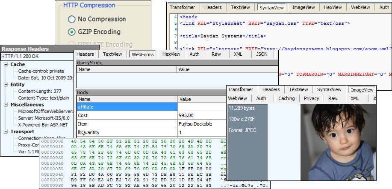The width and height of the screenshot is (392, 189).
Task: Open the Privacy tab
Action: click(x=311, y=98)
